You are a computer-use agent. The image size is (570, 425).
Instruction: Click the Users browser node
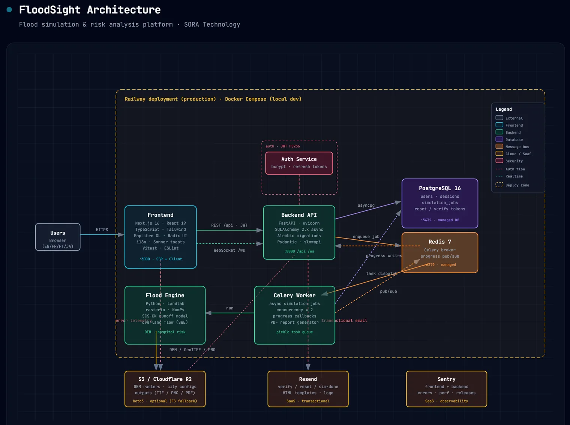coord(58,237)
